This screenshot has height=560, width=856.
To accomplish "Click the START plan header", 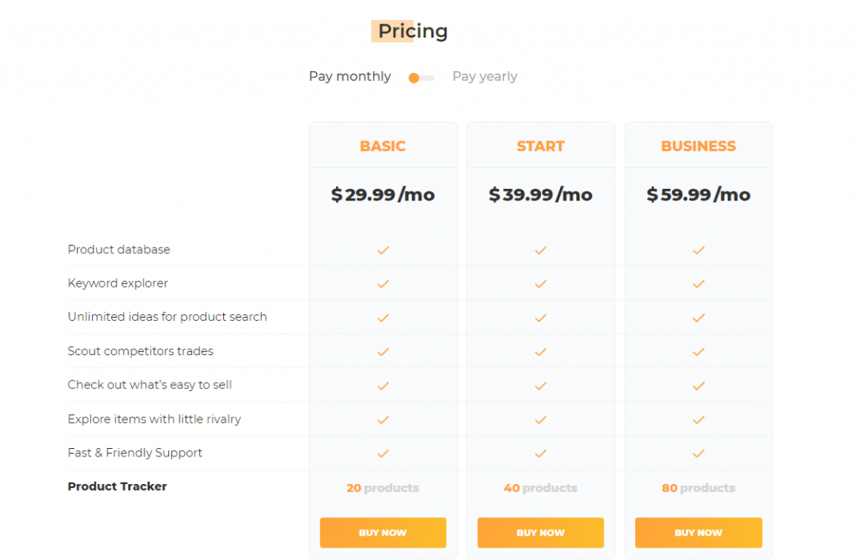I will (x=541, y=145).
